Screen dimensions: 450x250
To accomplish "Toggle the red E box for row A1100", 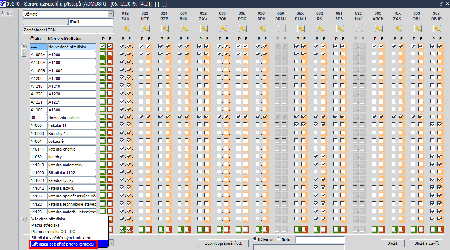I will tap(110, 62).
